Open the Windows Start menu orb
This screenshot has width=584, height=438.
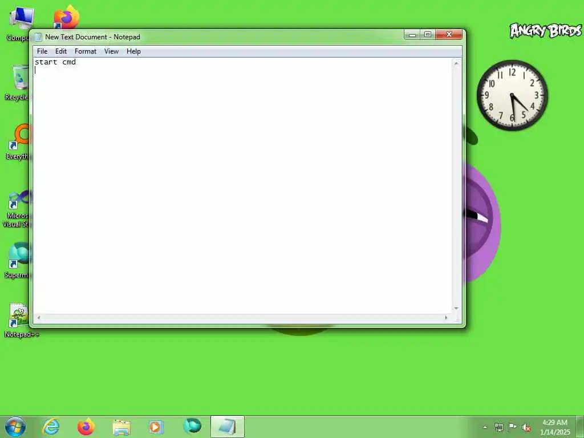coord(15,427)
